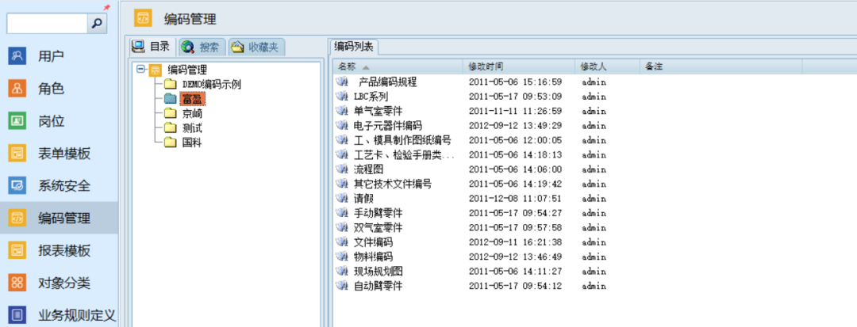
Task: Click the 对象分类 sidebar icon
Action: click(x=17, y=283)
